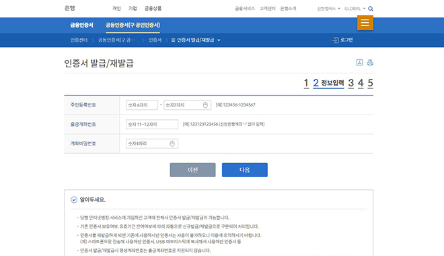Click the 은행 logo text

point(70,8)
